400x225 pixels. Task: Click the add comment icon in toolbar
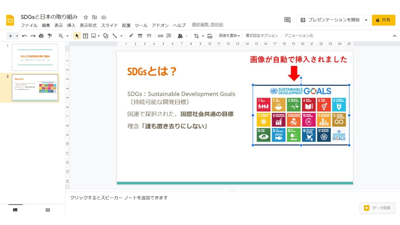169,36
